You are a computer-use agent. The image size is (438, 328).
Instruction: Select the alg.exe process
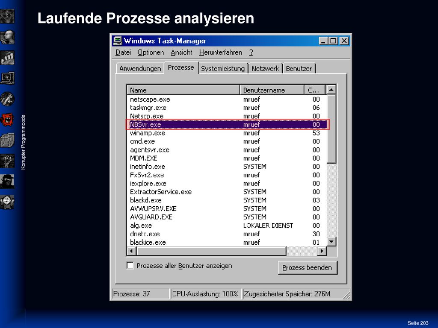click(x=227, y=225)
